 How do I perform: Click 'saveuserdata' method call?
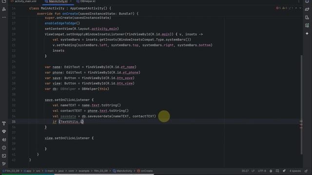(x=99, y=116)
